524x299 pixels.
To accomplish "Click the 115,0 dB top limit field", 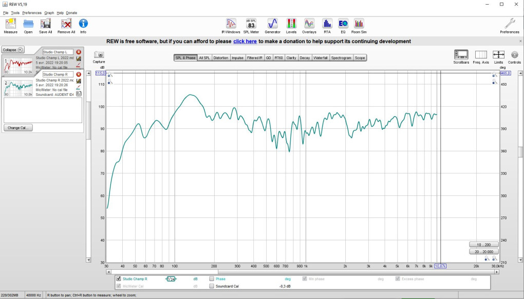I will click(x=101, y=73).
